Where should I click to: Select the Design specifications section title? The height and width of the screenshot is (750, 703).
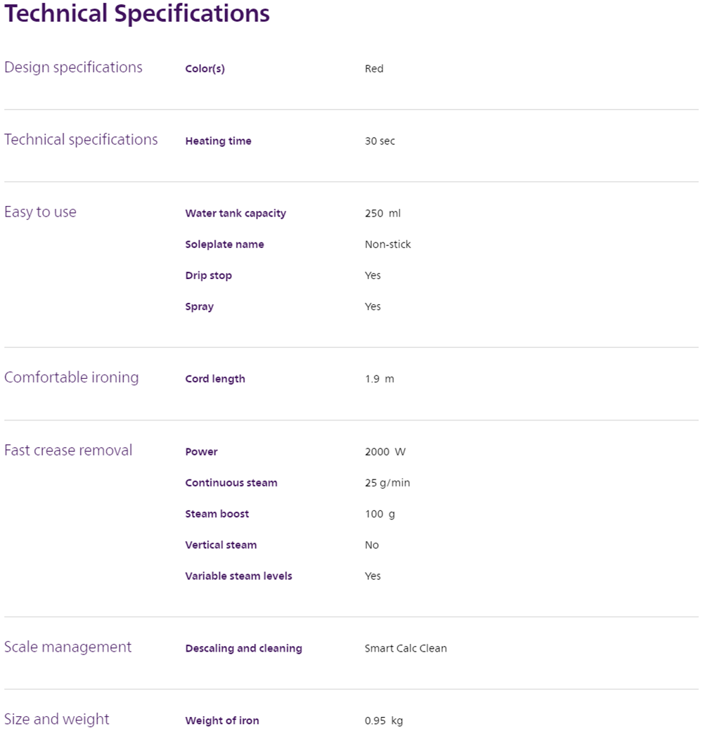(x=73, y=67)
